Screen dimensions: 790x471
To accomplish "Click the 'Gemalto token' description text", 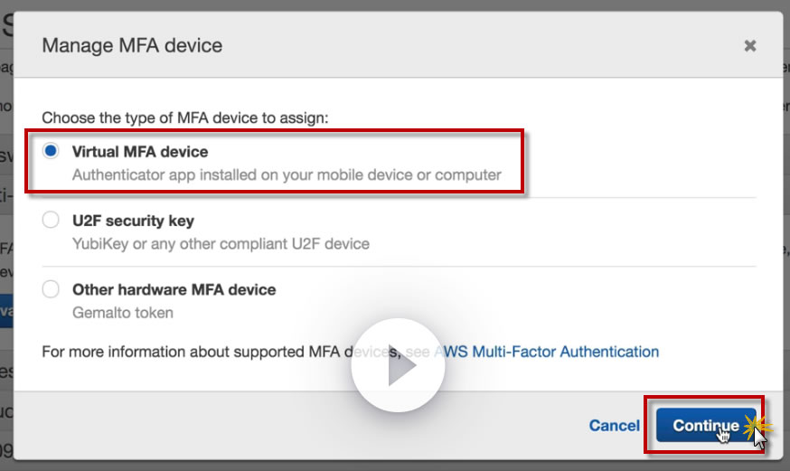I will pos(122,313).
